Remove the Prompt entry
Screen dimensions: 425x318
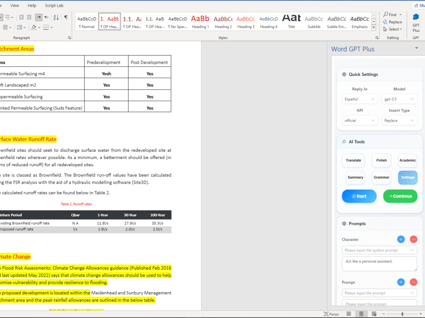point(414,282)
